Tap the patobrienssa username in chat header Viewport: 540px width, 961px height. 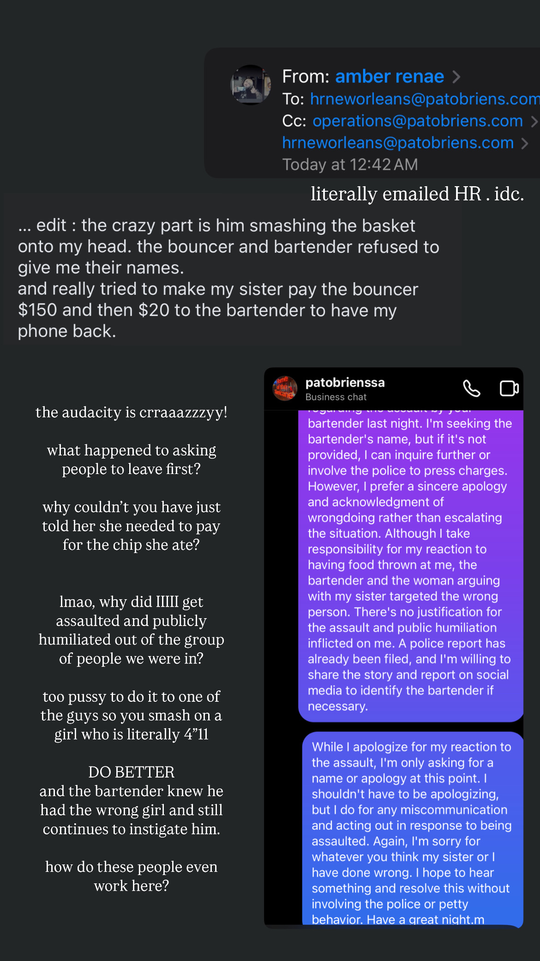click(345, 383)
